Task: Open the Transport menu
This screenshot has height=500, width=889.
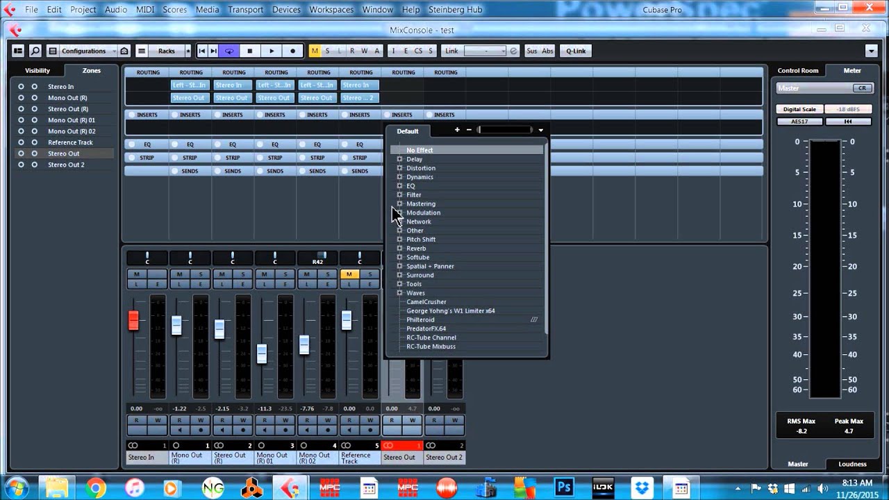Action: coord(245,10)
